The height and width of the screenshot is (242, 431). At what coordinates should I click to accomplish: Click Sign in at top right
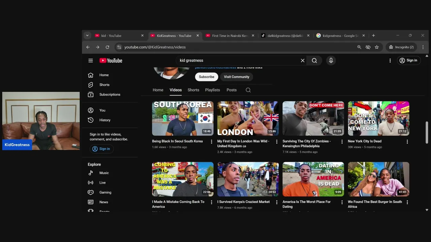(x=408, y=61)
